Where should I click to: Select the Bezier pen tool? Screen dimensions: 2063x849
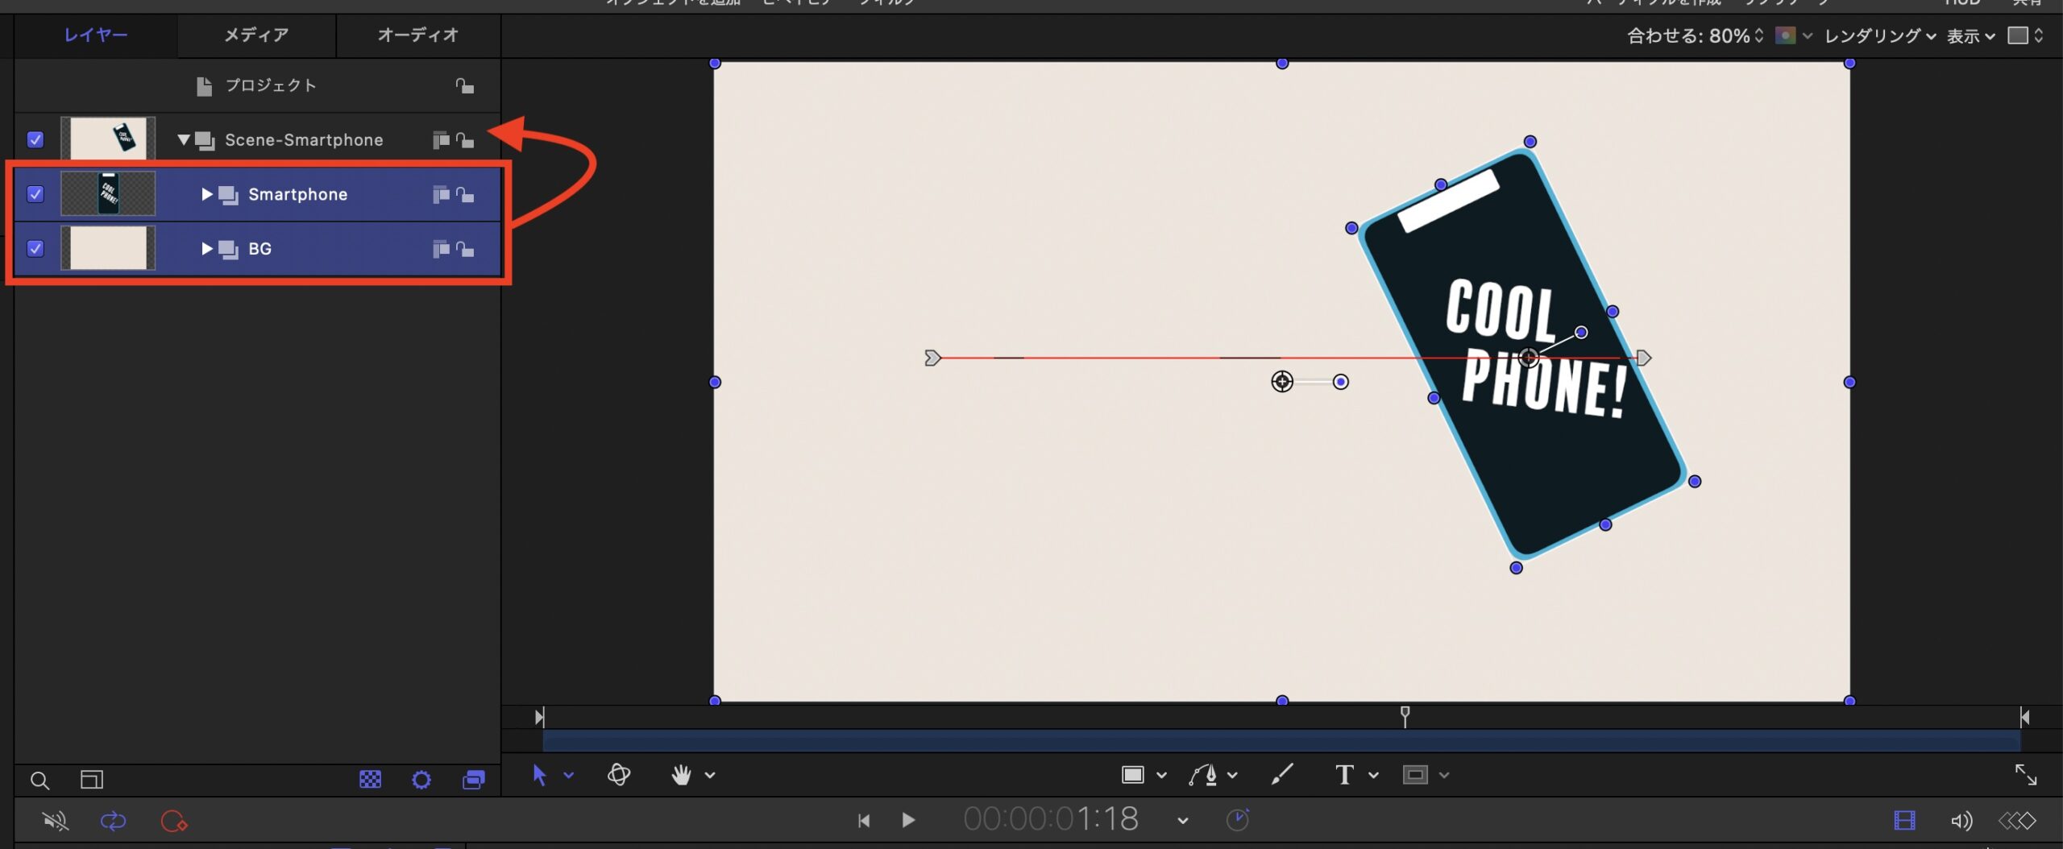[1202, 775]
